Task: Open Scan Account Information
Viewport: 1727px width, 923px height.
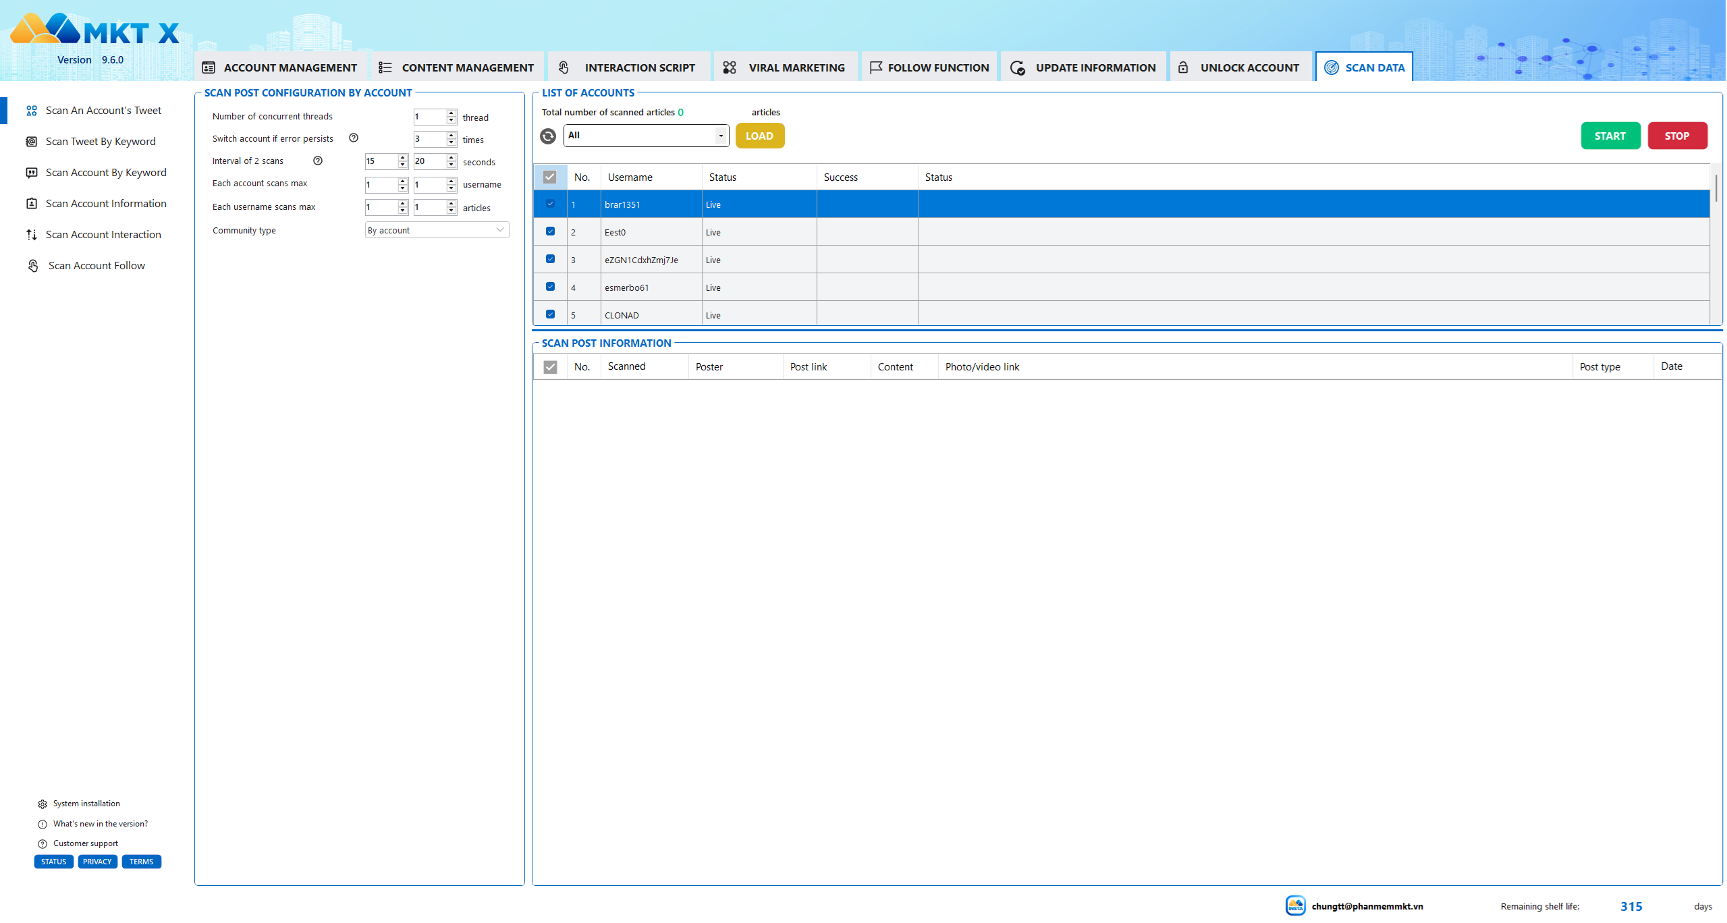Action: tap(106, 203)
